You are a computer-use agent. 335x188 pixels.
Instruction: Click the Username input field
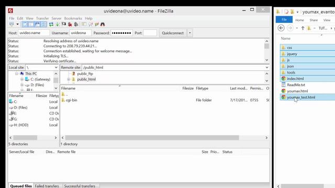coord(80,33)
